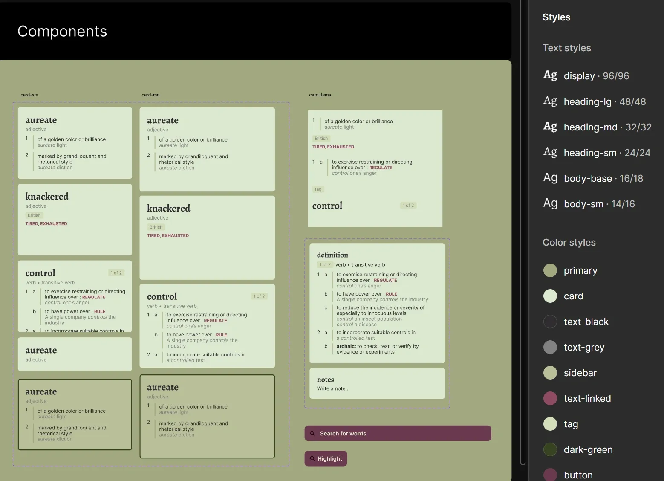
Task: Pick the button color swatch
Action: coord(550,475)
